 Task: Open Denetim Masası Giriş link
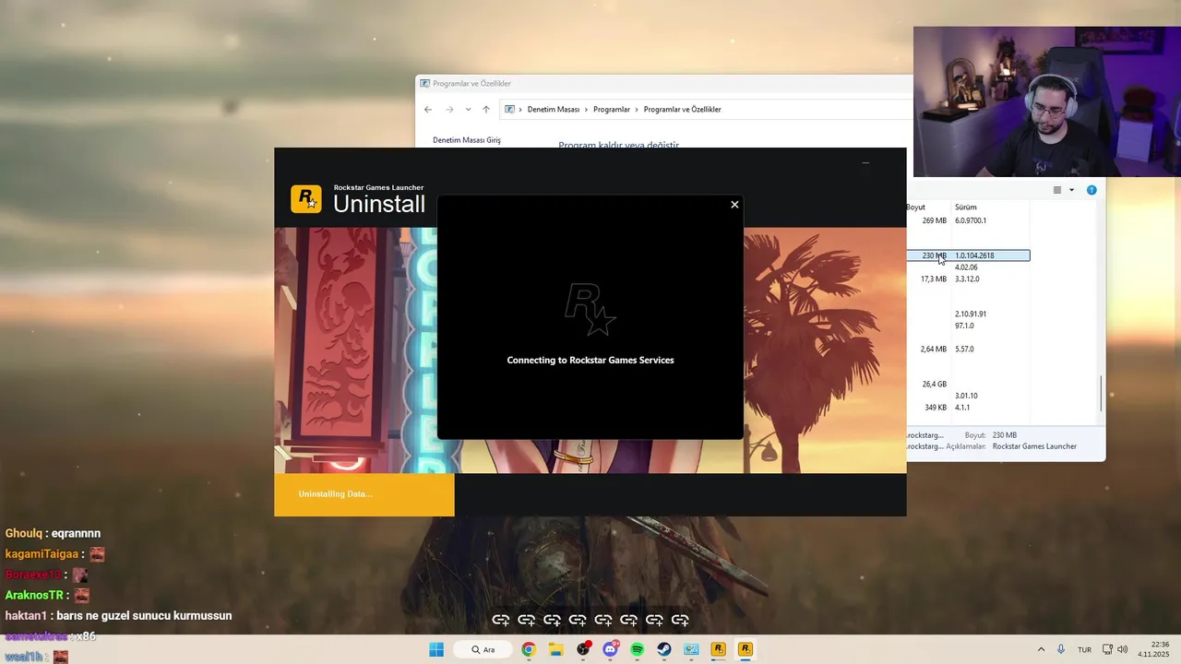(x=467, y=140)
